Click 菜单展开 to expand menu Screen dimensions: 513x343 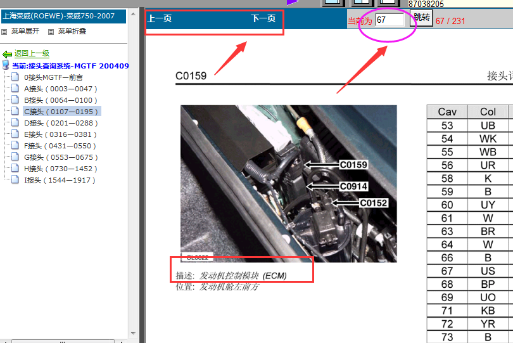(25, 31)
